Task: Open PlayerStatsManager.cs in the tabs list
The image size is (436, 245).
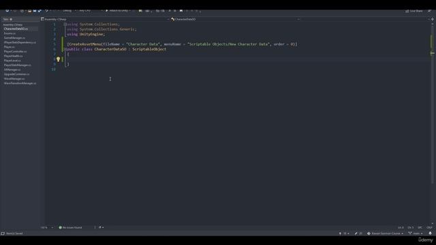Action: click(18, 65)
